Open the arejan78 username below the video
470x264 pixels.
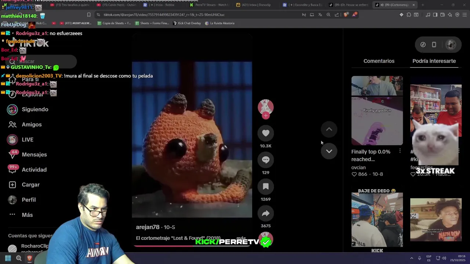click(x=148, y=227)
